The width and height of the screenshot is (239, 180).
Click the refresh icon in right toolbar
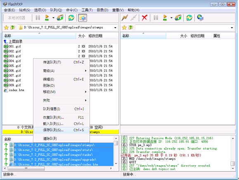[x=189, y=18]
